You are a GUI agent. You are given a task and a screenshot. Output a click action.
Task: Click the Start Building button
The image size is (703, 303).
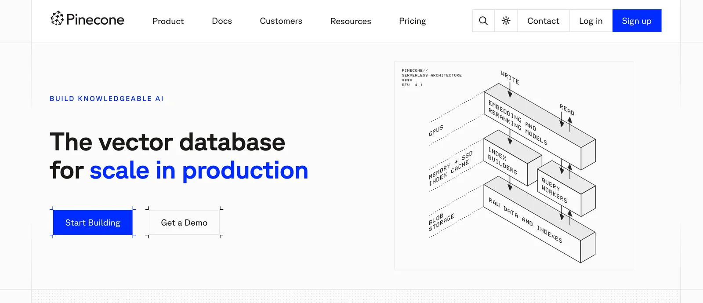[93, 223]
